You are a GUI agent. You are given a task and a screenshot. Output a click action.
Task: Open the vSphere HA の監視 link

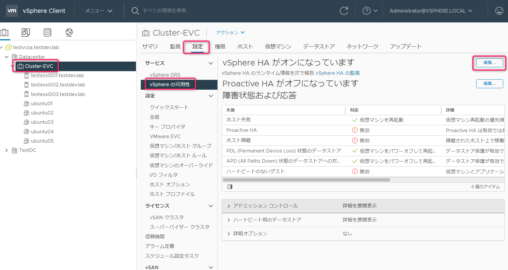coord(338,73)
